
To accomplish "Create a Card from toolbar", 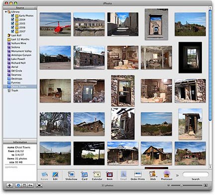I will pos(85,176).
